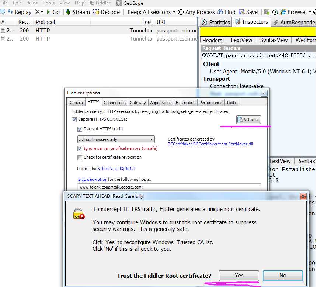Image resolution: width=317 pixels, height=287 pixels.
Task: Toggle Decrypt HTTPS traffic checkbox
Action: pos(80,129)
